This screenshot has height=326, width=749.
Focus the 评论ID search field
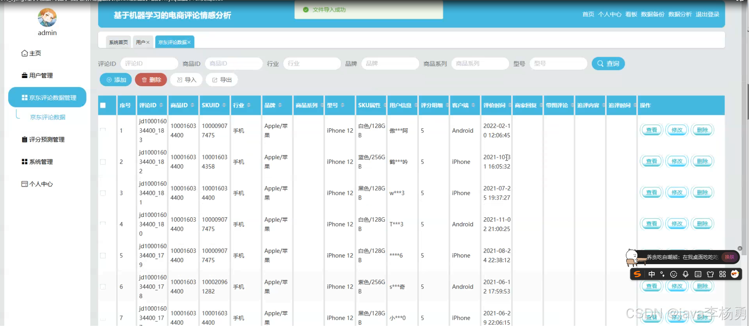[x=149, y=63]
